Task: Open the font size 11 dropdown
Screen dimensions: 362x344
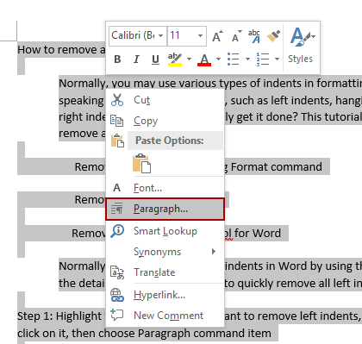Action: (200, 36)
